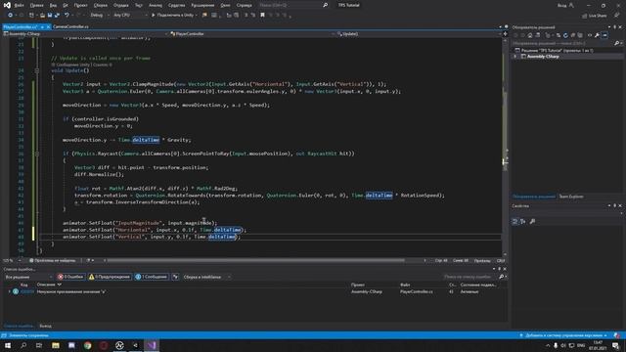Click the Properties panel property pages wrench icon
This screenshot has width=626, height=352.
[x=532, y=222]
